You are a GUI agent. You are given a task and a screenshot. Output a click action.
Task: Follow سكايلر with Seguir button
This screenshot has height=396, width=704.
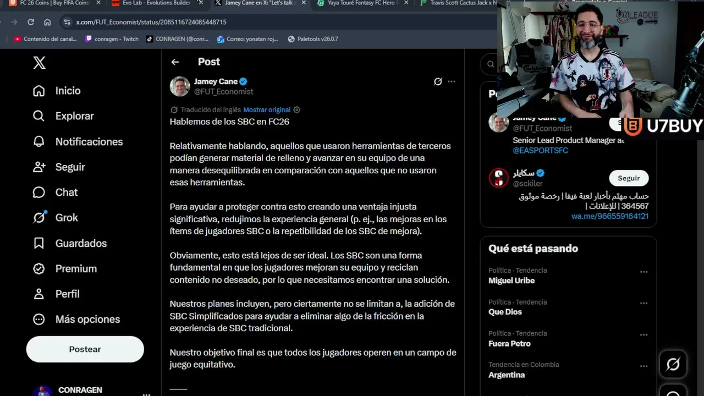pyautogui.click(x=629, y=178)
